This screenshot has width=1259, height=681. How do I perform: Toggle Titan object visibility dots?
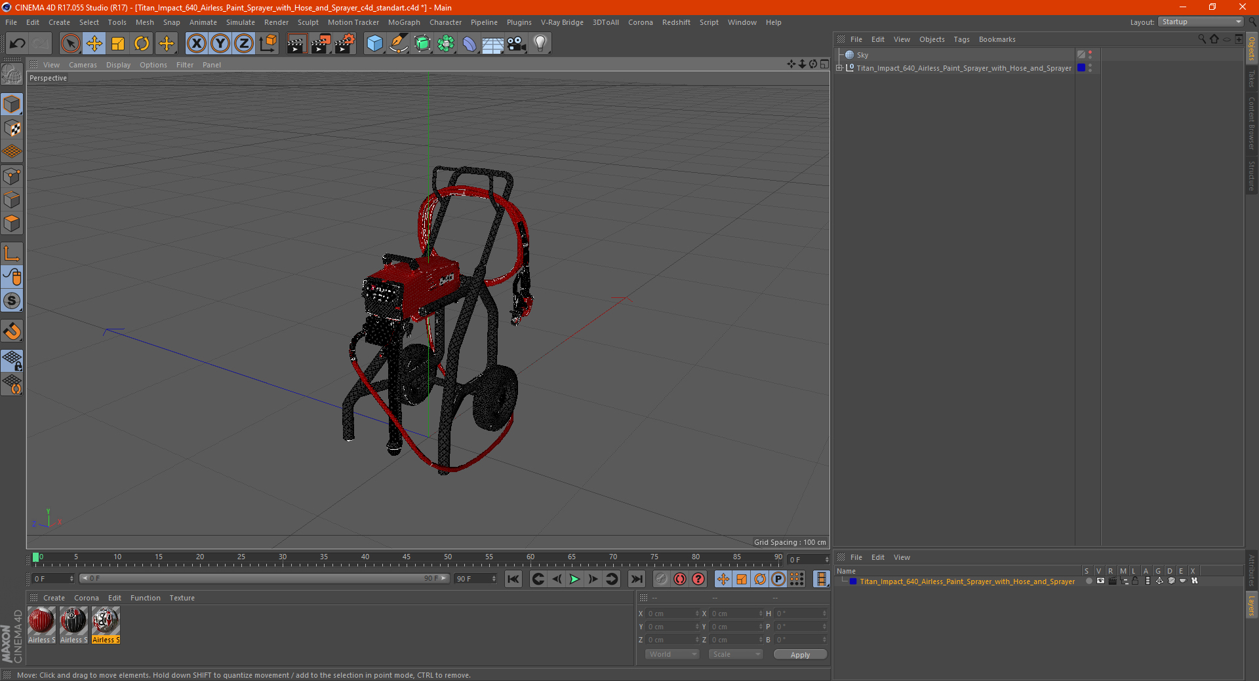click(1090, 67)
